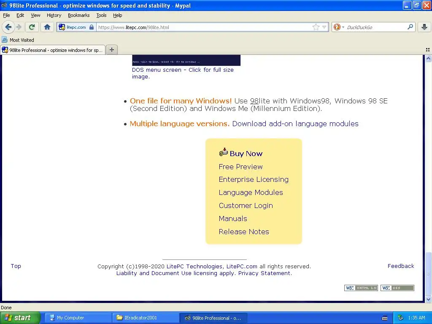Open the Release Notes link
The height and width of the screenshot is (324, 432).
click(244, 232)
